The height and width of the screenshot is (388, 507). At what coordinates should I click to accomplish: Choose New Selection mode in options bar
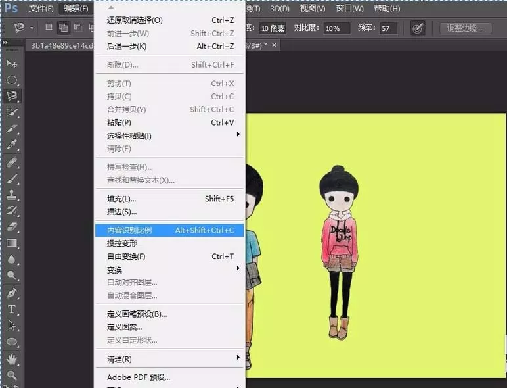[49, 27]
